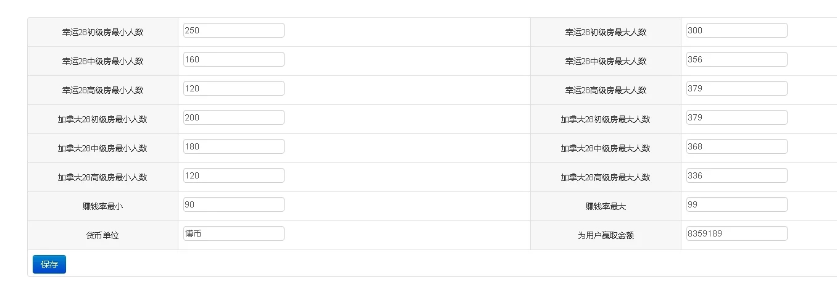837x302 pixels.
Task: Select the 加拿大28初级房最小人数 input box
Action: (234, 117)
